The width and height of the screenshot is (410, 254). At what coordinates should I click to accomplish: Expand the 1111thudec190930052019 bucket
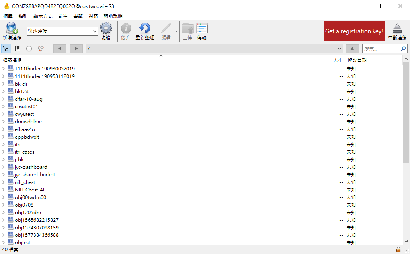coord(4,68)
